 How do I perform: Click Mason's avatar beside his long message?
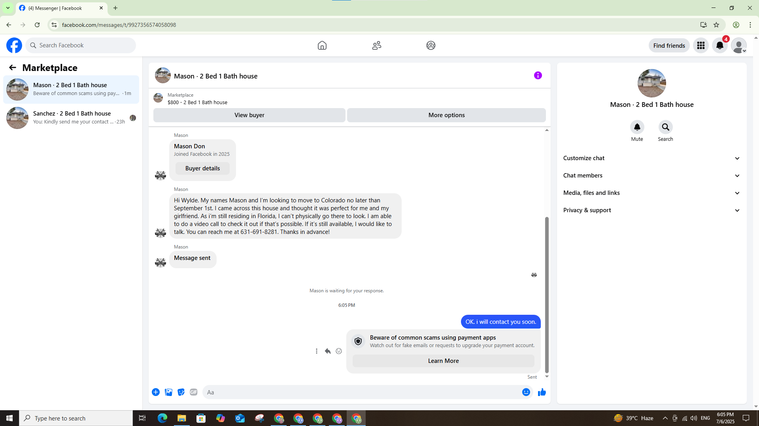click(160, 233)
